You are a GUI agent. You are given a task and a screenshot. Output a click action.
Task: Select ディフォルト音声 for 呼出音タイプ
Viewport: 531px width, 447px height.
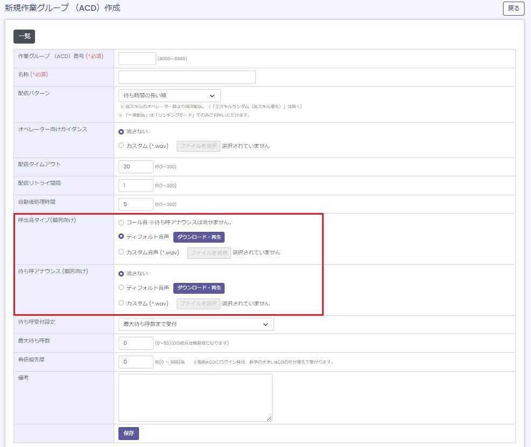[x=121, y=237]
